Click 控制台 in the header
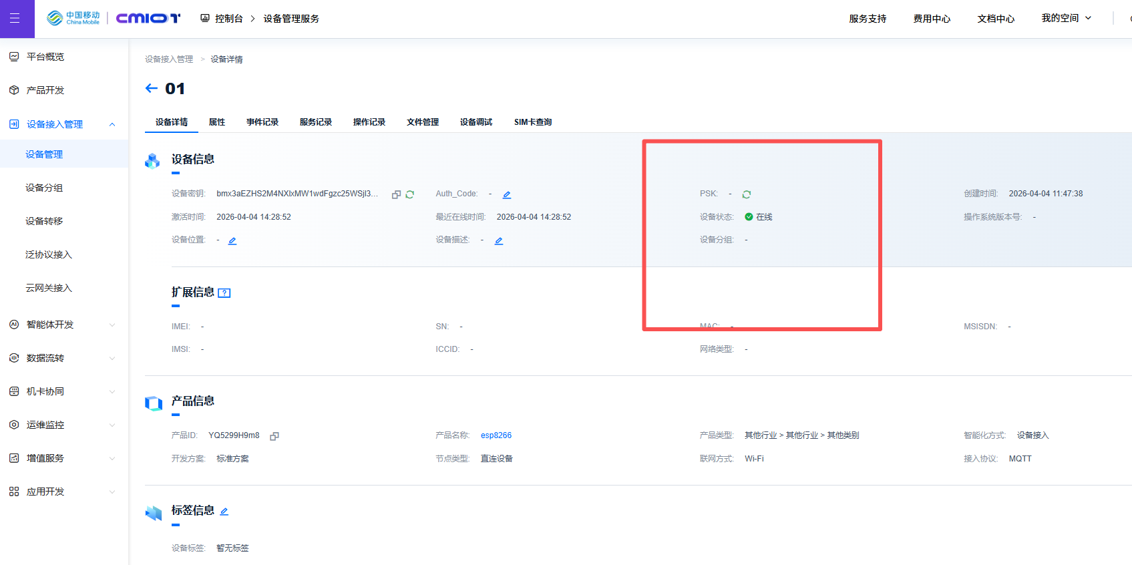The height and width of the screenshot is (565, 1132). click(x=229, y=19)
